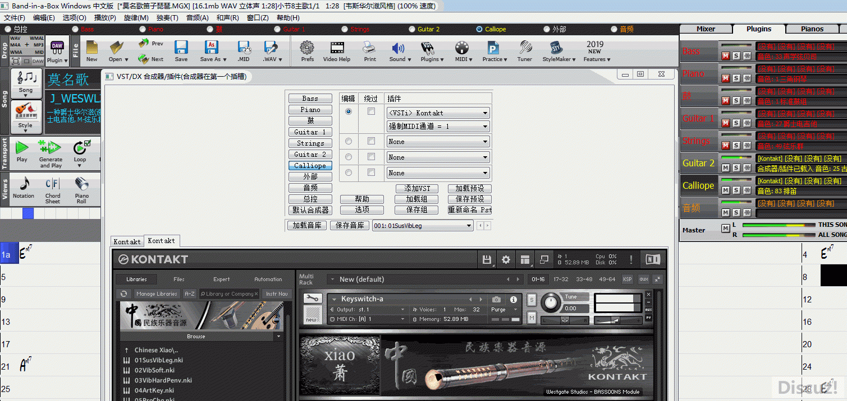The height and width of the screenshot is (401, 847).
Task: Click the 保存音库 button
Action: coord(350,225)
